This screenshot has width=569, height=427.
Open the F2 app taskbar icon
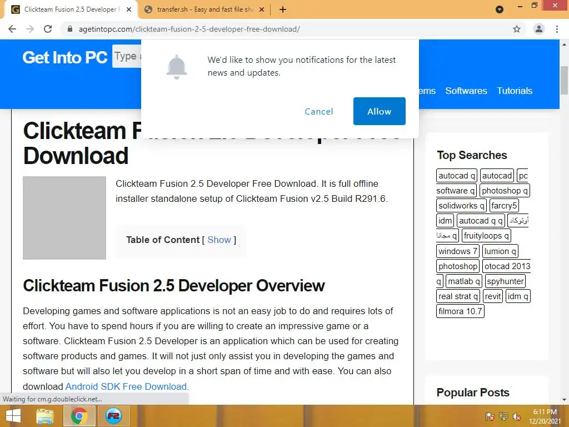tap(113, 416)
